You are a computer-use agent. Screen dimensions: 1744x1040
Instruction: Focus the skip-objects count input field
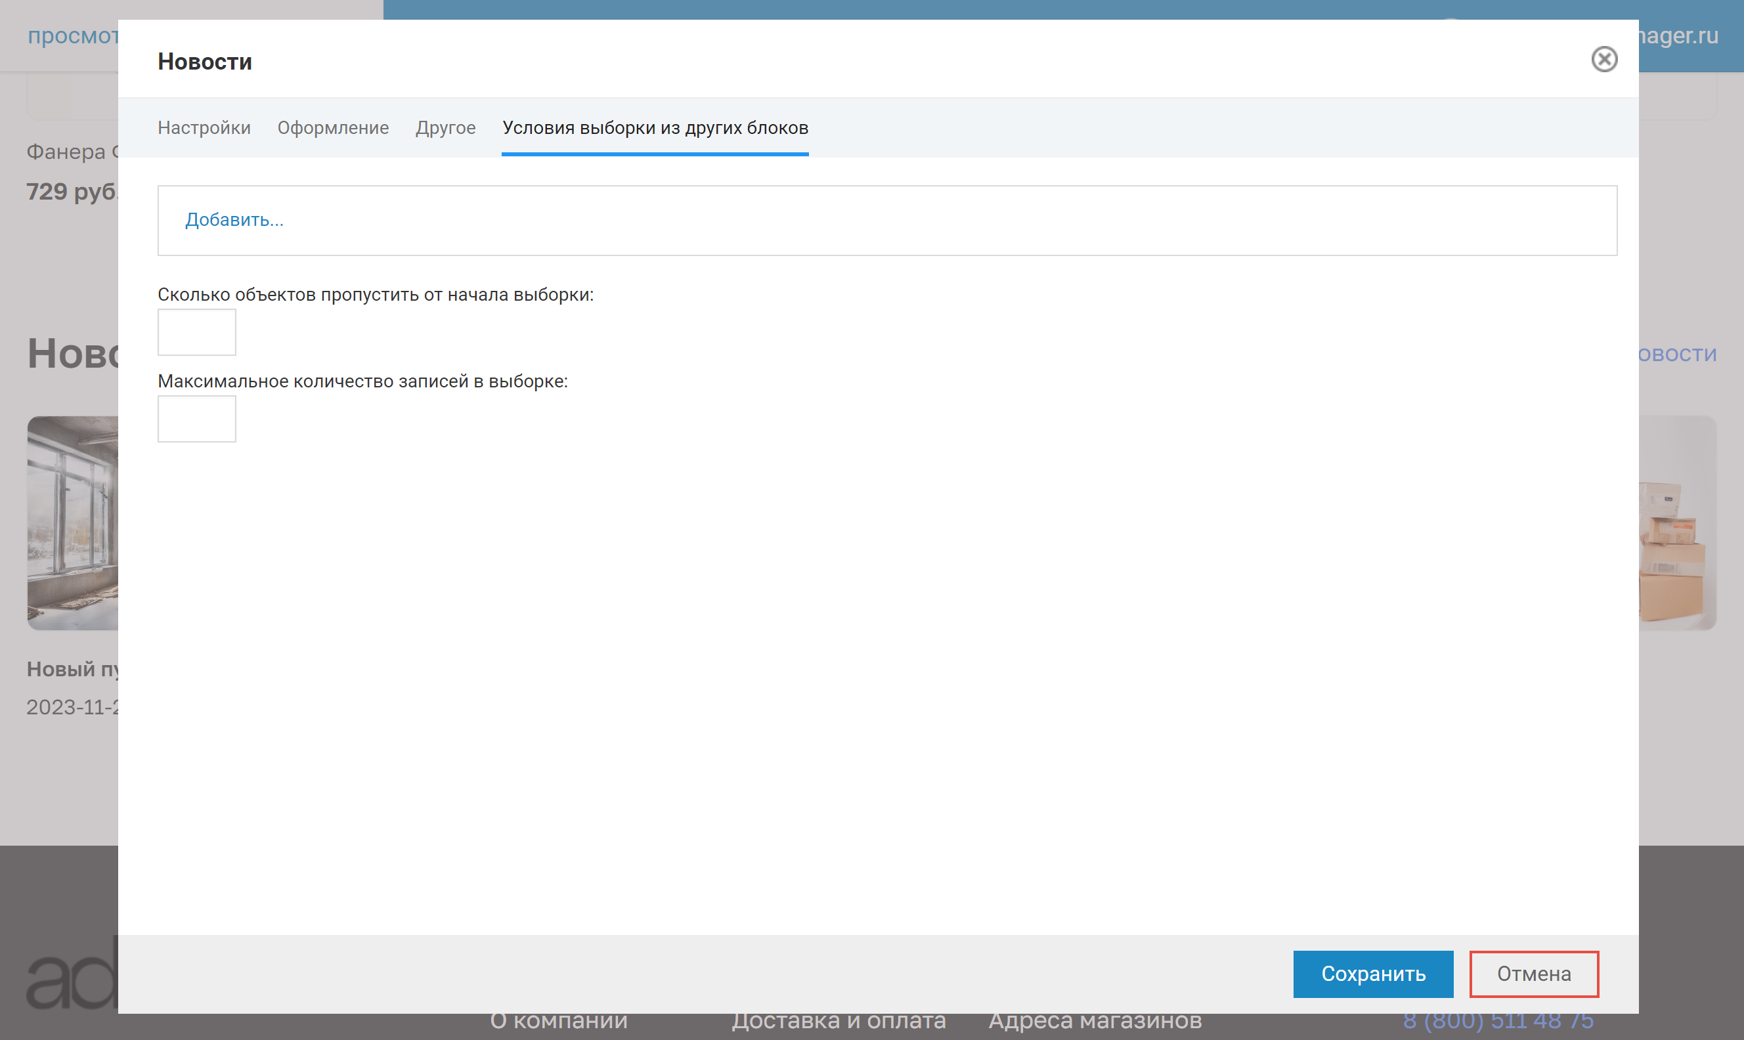pos(196,332)
